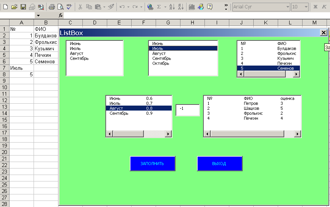
Task: Run the spelling check icon
Action: pyautogui.click(x=69, y=7)
